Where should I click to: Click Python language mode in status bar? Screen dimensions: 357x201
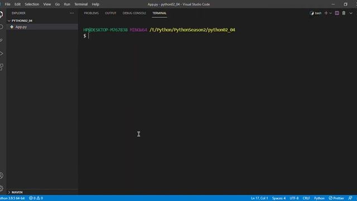(x=319, y=198)
